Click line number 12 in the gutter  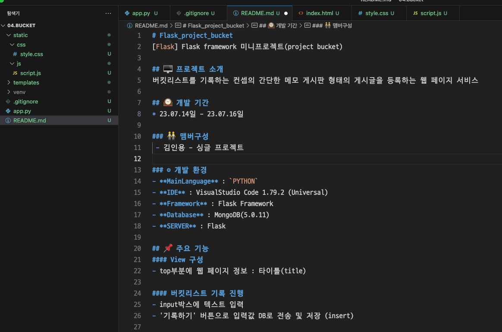coord(137,159)
